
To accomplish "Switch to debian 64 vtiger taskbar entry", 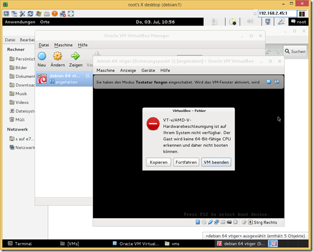I will pos(241,244).
